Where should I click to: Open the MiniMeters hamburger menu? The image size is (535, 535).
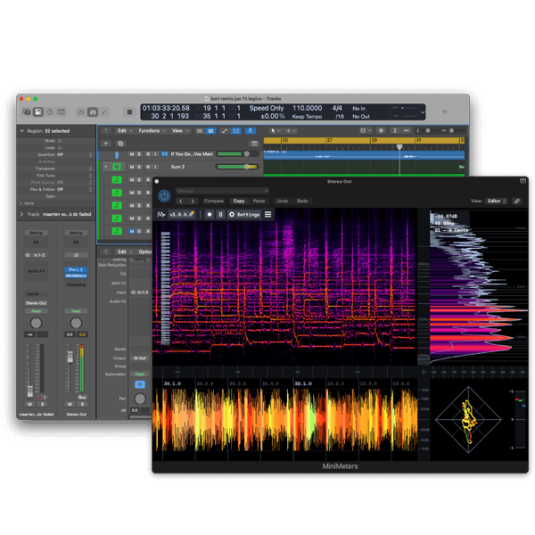[267, 214]
